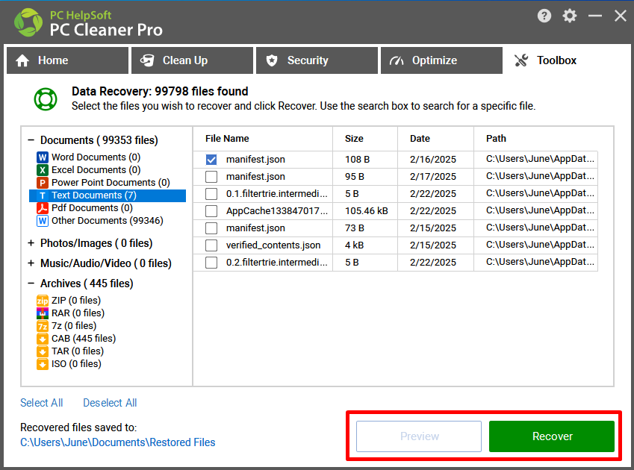Click the Word Documents icon
The width and height of the screenshot is (634, 470).
coord(43,157)
